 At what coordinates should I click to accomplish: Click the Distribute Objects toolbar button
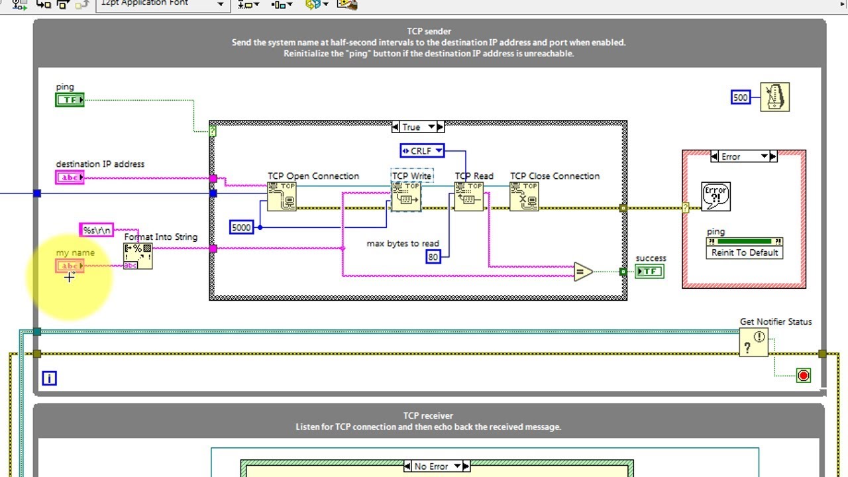point(282,4)
